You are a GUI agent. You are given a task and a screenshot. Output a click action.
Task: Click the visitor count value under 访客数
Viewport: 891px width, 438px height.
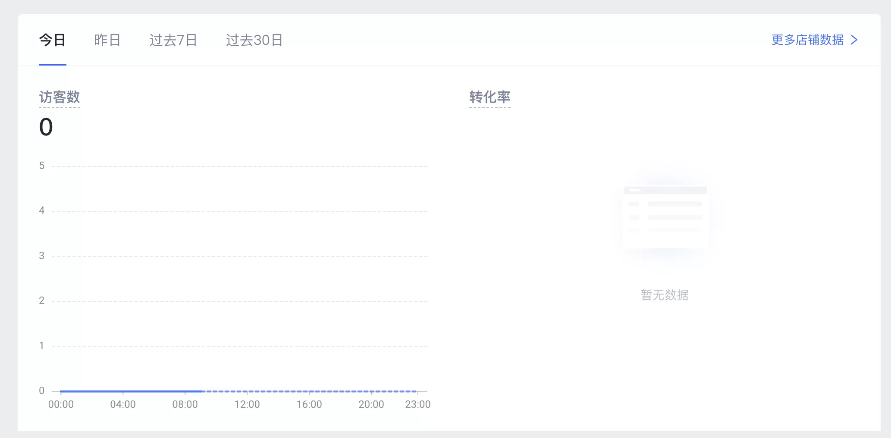click(46, 127)
